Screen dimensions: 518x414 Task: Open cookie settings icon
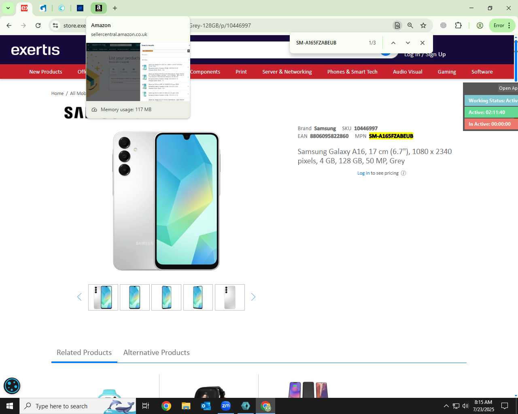pyautogui.click(x=12, y=386)
